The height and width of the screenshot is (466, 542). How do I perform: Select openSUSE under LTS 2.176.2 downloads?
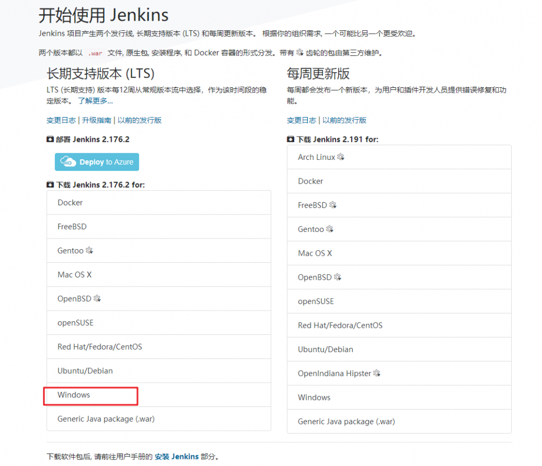159,322
